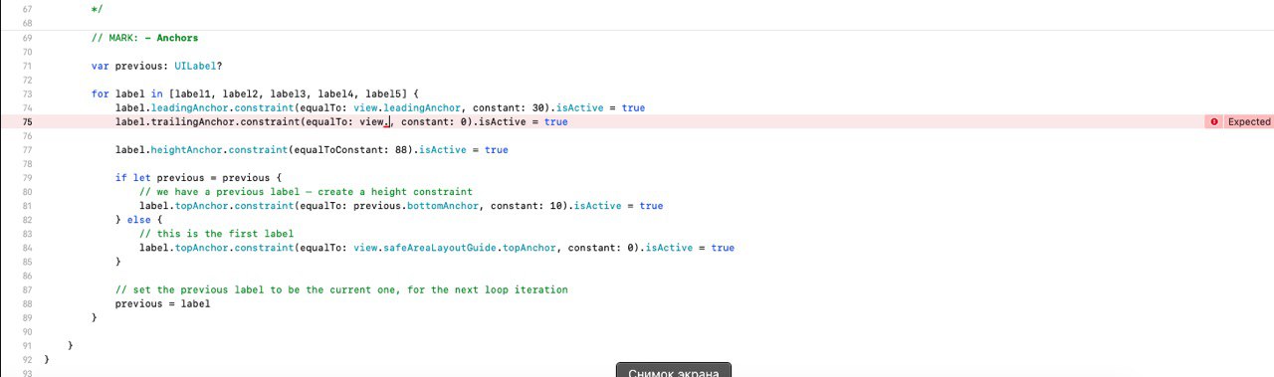The height and width of the screenshot is (377, 1274).
Task: Select the "UILabel?" type in var declaration
Action: (198, 66)
